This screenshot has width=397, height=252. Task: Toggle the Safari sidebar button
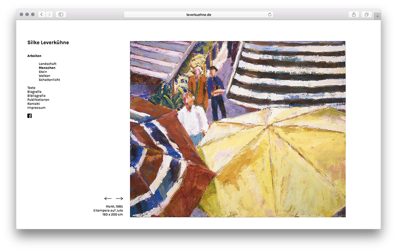click(61, 15)
